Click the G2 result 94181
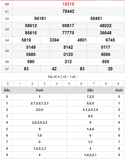The image size is (125, 159). click(x=40, y=19)
